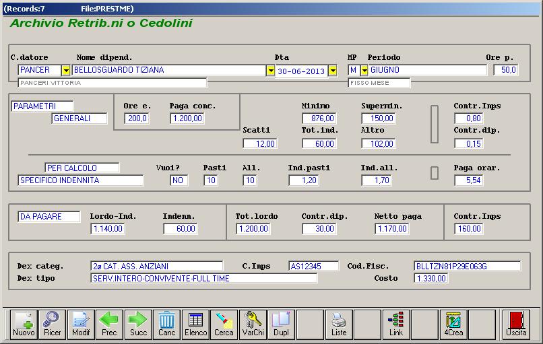Open the Nome dipend. dropdown arrow
Screen dimensions: 543x344
tap(270, 71)
